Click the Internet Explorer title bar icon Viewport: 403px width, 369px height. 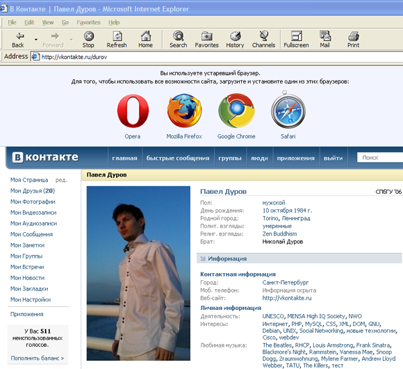(x=3, y=9)
